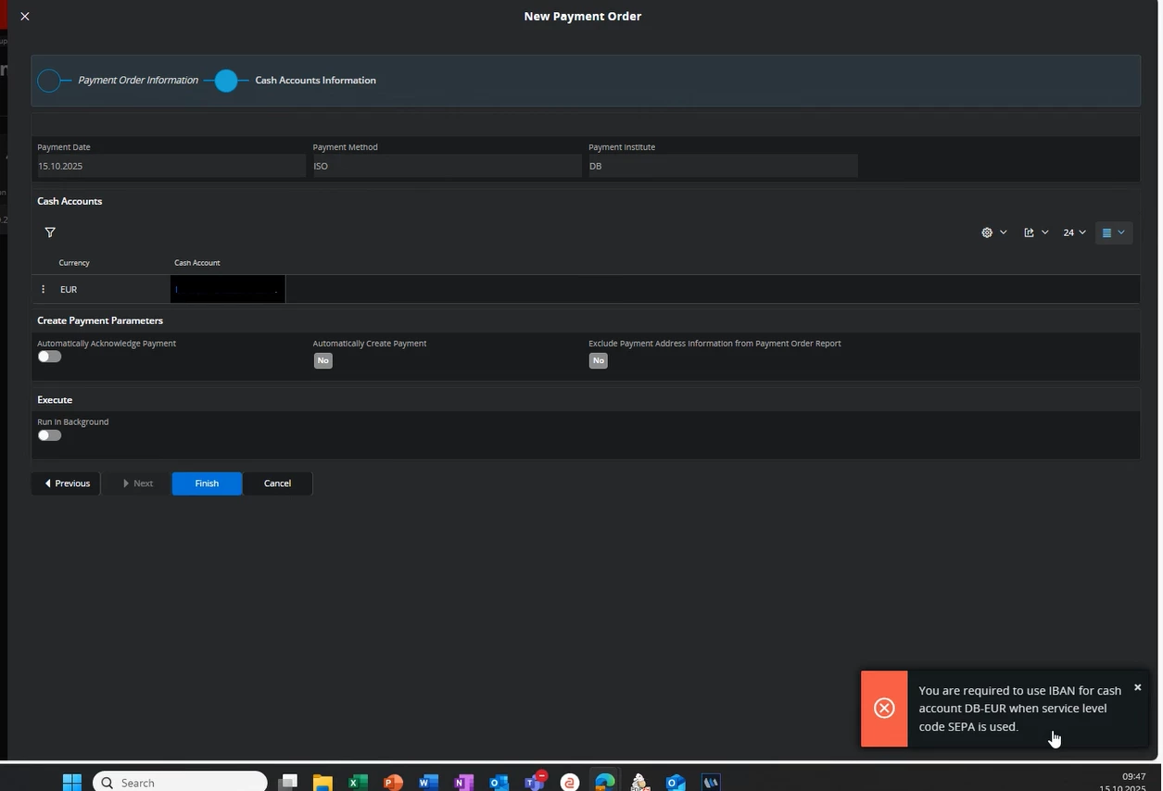Open the Cash Accounts filter icon

click(50, 232)
